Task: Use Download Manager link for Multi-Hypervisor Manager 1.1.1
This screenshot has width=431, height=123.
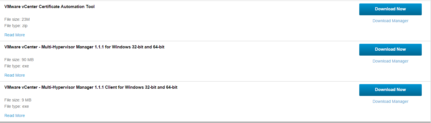Action: 390,61
